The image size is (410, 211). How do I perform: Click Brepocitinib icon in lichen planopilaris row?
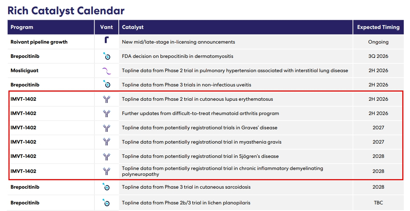(106, 203)
